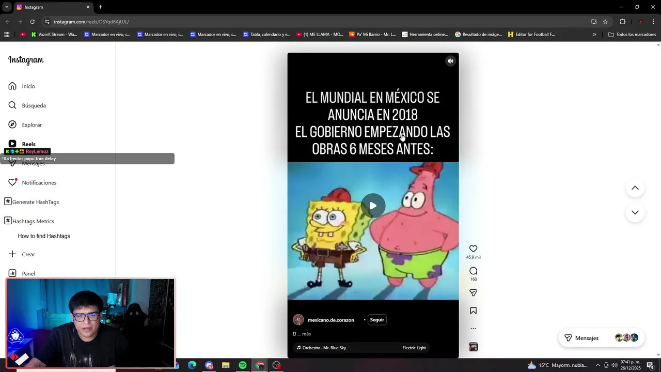Viewport: 661px width, 372px height.
Task: Open Chrome three-dot menu
Action: [x=654, y=22]
